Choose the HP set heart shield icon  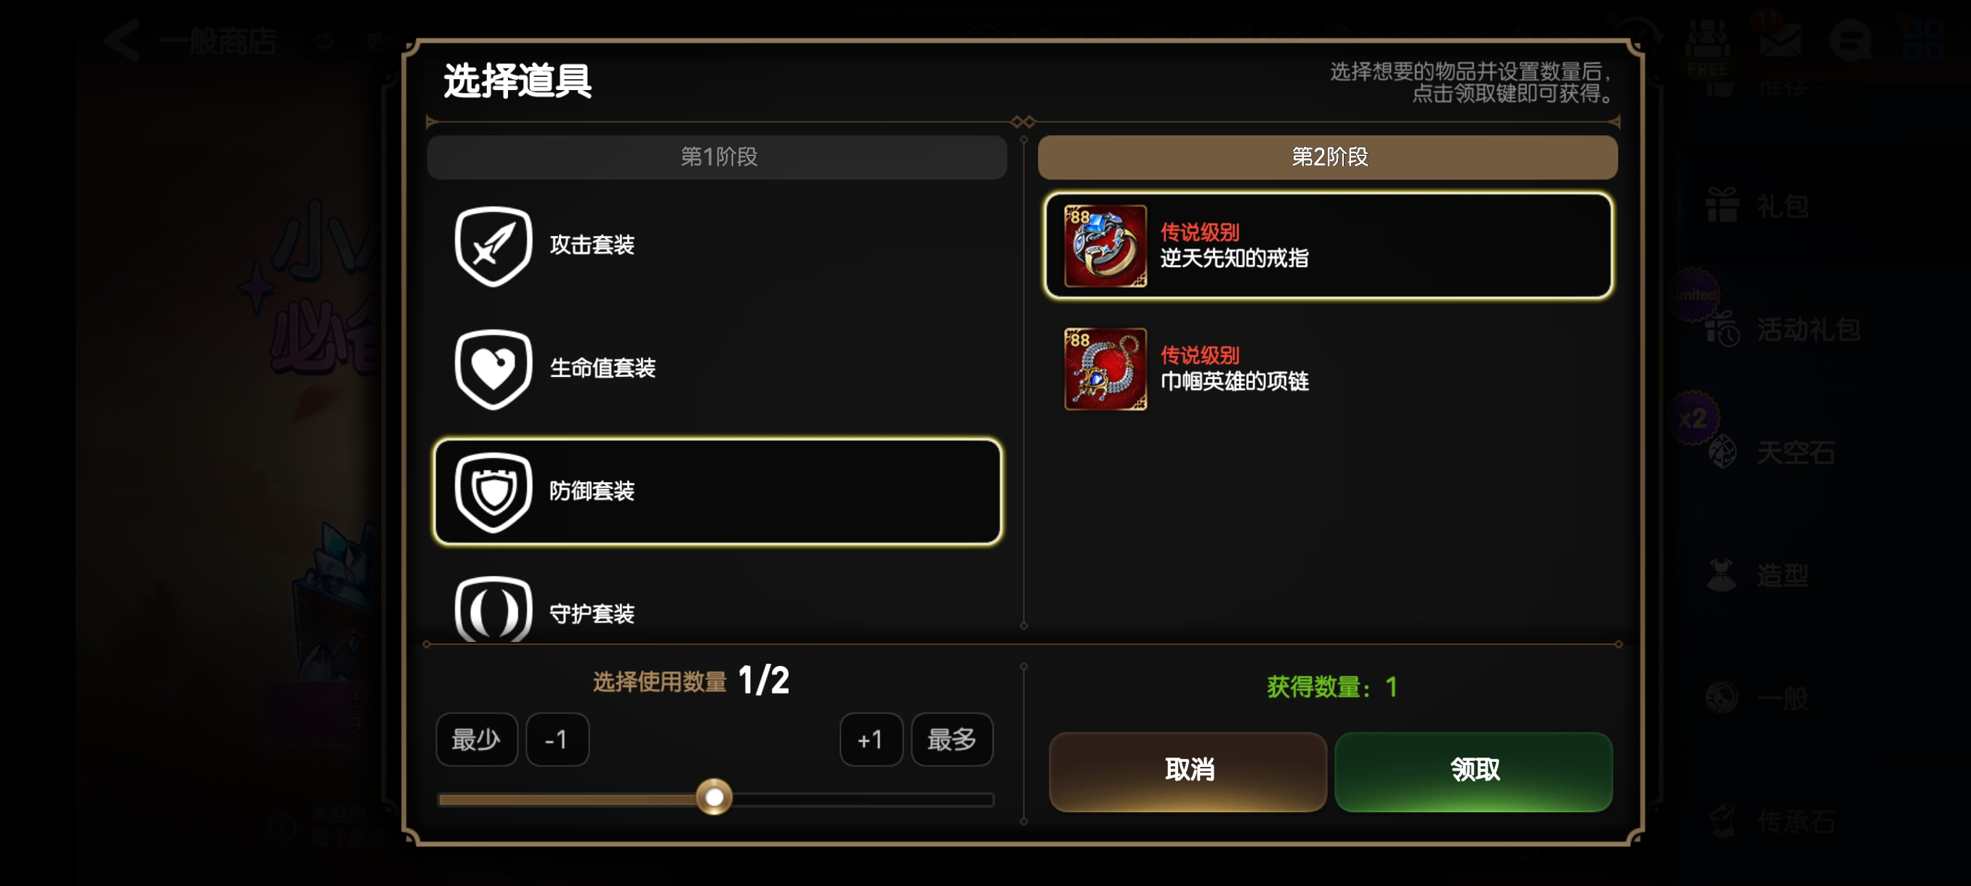click(x=493, y=368)
